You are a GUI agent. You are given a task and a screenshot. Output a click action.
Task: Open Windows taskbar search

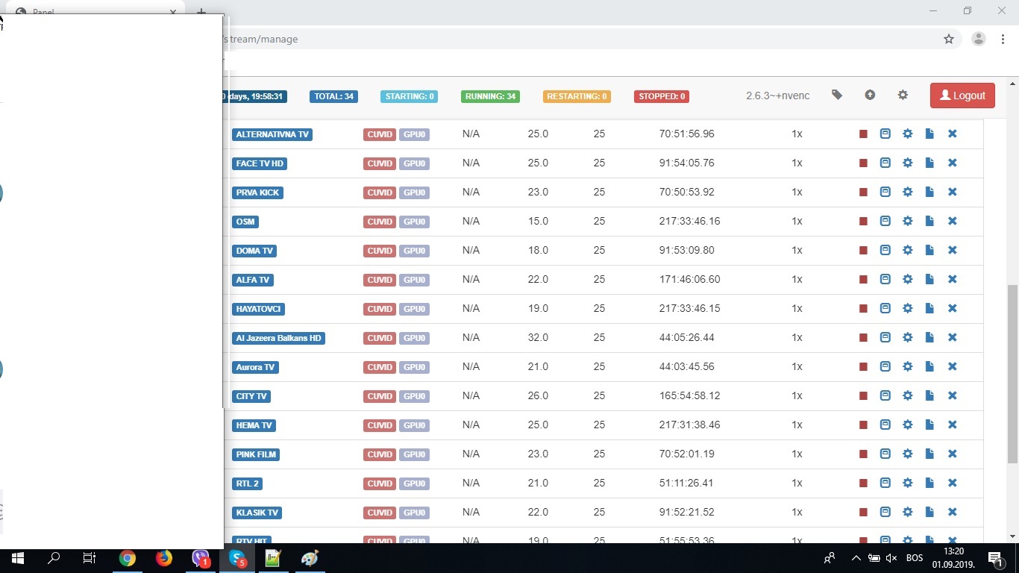54,558
